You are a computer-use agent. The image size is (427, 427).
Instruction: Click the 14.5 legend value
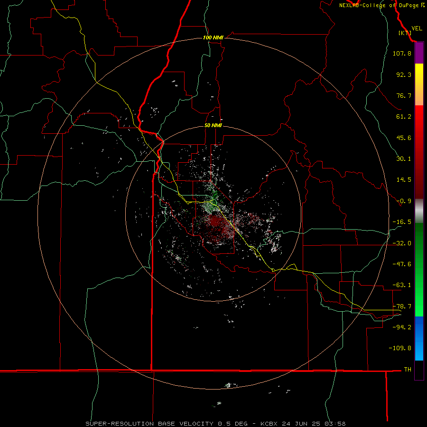pos(404,180)
